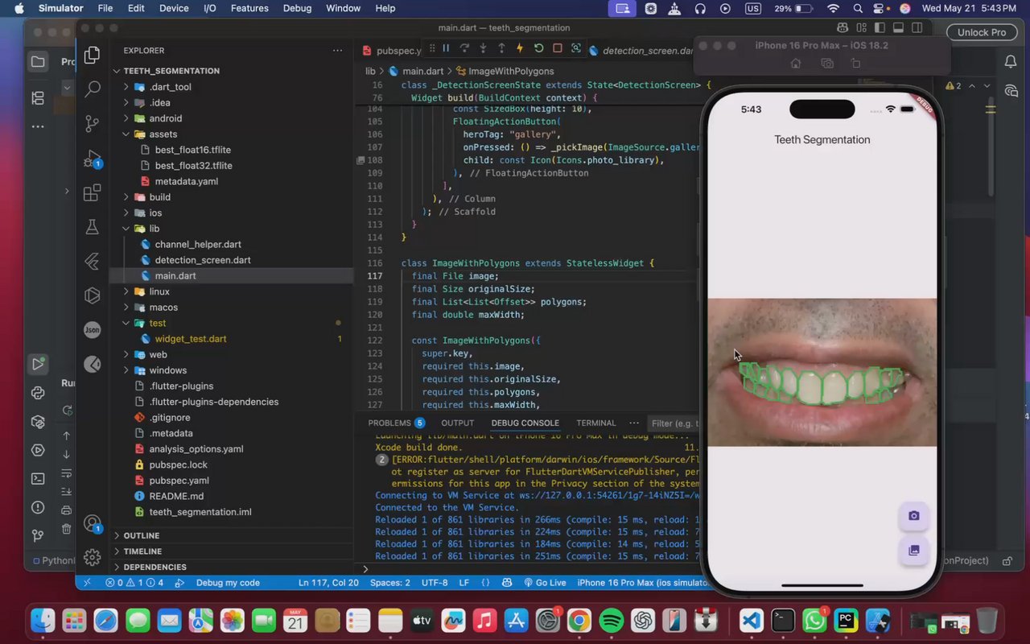Open Run and Debug view
This screenshot has width=1030, height=644.
(93, 159)
